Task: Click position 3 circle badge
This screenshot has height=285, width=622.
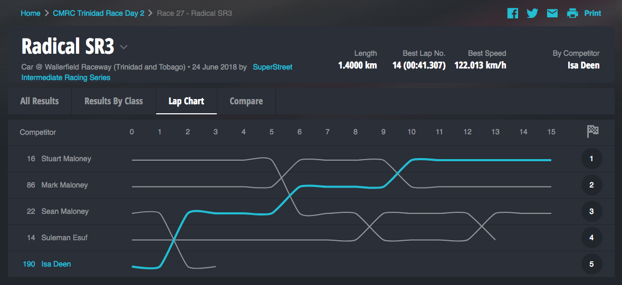Action: [591, 211]
